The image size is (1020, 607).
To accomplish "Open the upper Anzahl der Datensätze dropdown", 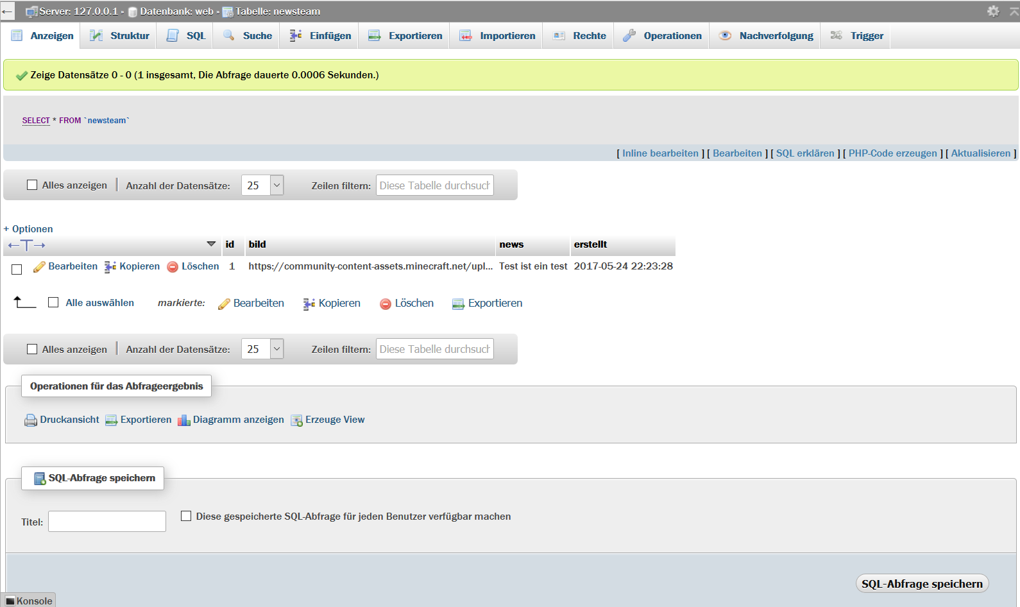I will [262, 185].
